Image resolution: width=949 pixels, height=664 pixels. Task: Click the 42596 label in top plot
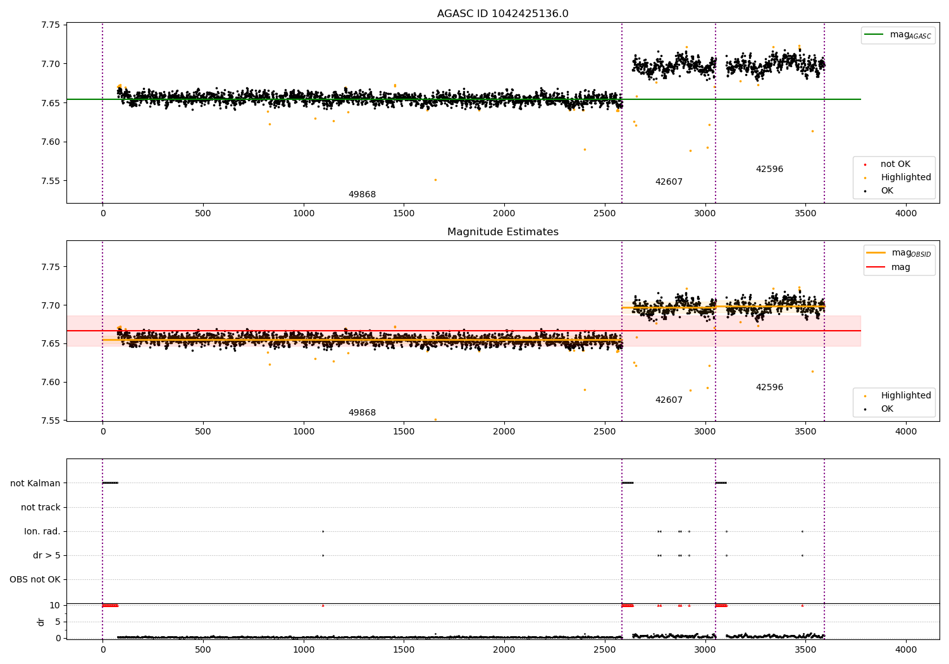tap(769, 169)
